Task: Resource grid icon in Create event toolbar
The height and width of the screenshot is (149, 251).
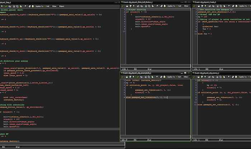Action: click(233, 6)
